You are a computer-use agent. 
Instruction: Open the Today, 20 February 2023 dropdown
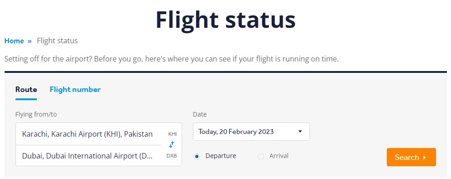(x=251, y=132)
